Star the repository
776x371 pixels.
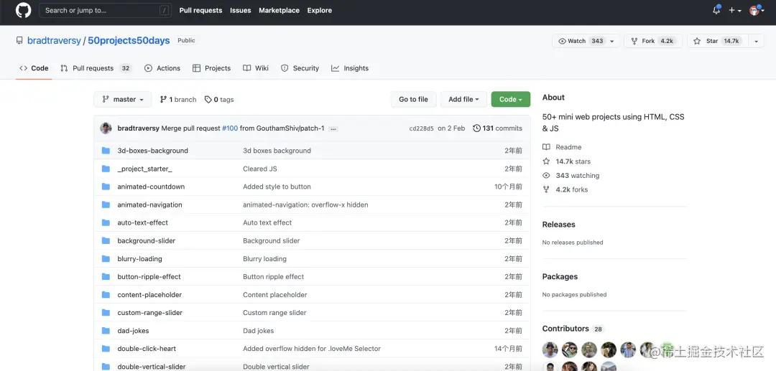point(718,41)
